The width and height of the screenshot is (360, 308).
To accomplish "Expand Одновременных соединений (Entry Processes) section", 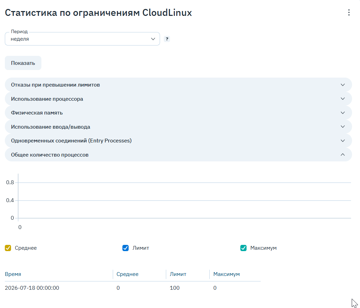I will 178,141.
